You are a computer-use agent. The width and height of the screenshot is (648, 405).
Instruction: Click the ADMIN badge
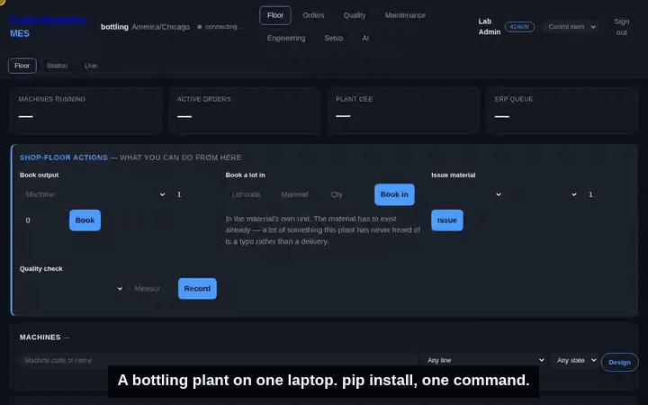tap(519, 27)
